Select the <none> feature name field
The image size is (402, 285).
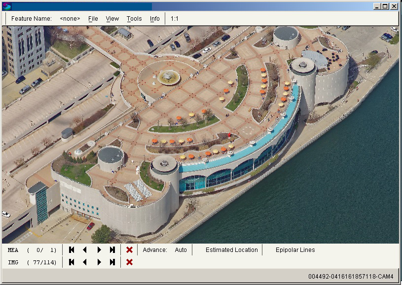70,19
